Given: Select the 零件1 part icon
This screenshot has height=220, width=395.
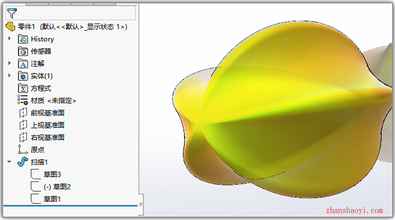Looking at the screenshot, I should [x=10, y=26].
